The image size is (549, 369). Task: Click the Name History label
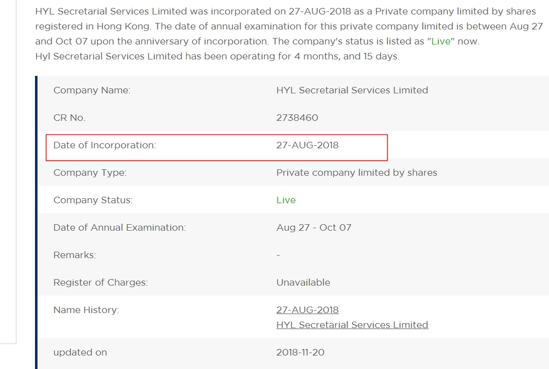point(86,310)
